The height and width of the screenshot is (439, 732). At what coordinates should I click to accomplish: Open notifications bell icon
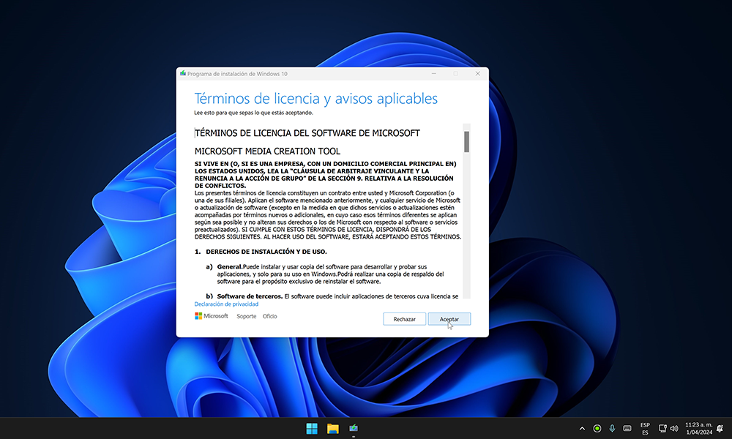pos(720,428)
